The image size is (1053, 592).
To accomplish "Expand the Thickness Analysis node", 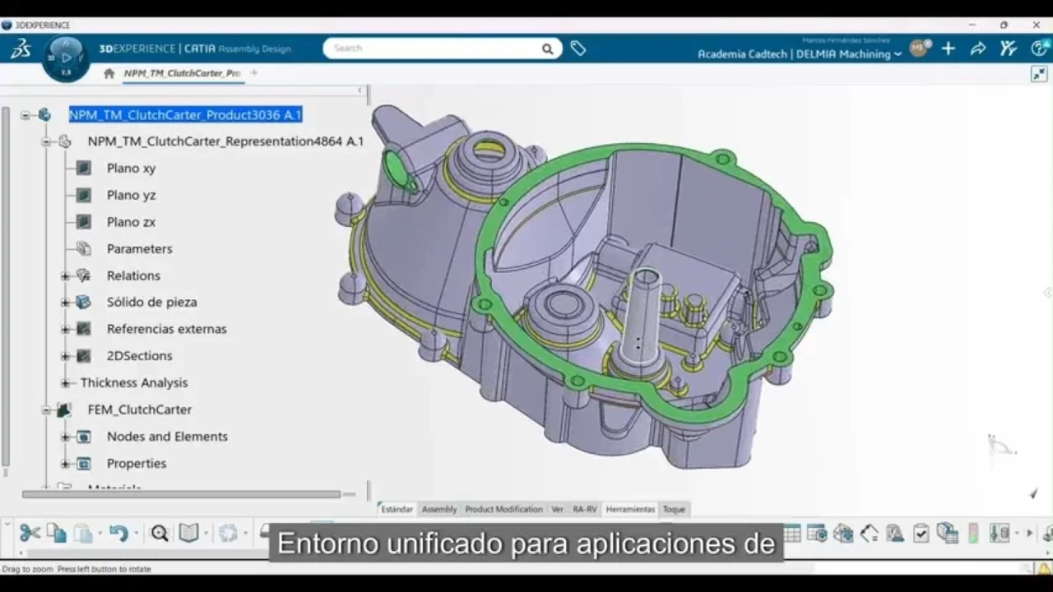I will coord(65,383).
